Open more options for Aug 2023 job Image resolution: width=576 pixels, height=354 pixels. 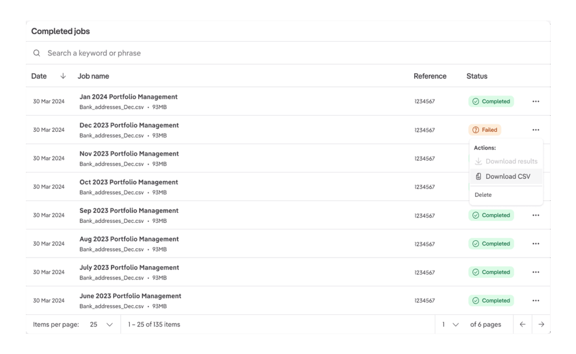[536, 244]
